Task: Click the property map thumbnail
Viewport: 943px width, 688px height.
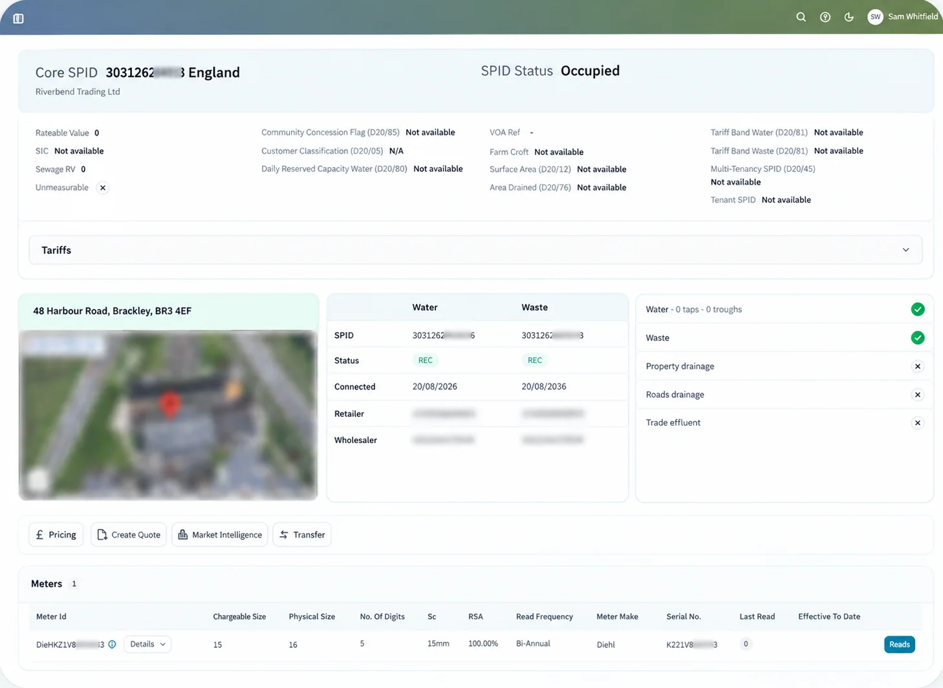Action: tap(168, 415)
